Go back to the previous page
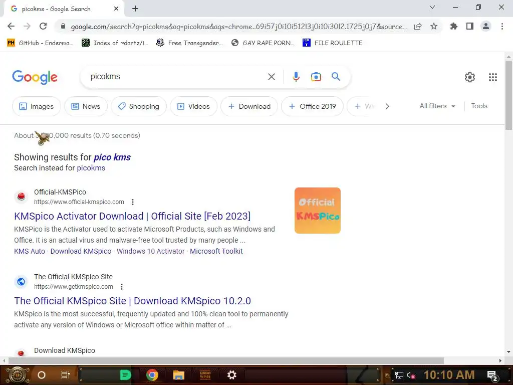 [x=11, y=26]
